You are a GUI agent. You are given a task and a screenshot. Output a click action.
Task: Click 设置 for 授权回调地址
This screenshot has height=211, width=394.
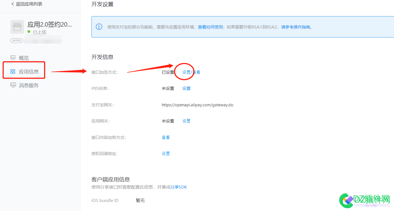point(166,154)
